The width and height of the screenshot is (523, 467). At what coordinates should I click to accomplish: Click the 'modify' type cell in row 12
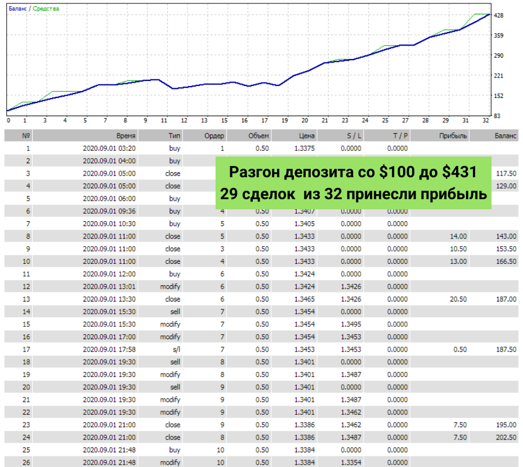(x=170, y=286)
